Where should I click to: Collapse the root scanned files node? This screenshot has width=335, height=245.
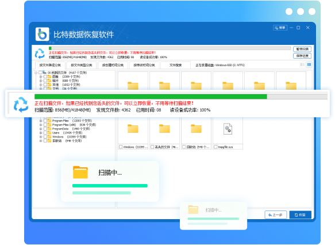[x=36, y=72]
